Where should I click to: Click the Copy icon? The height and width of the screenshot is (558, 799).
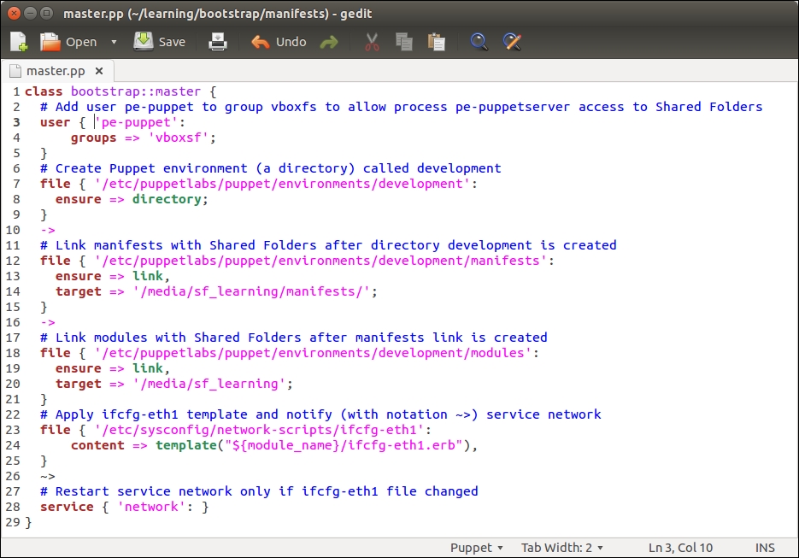pos(404,42)
